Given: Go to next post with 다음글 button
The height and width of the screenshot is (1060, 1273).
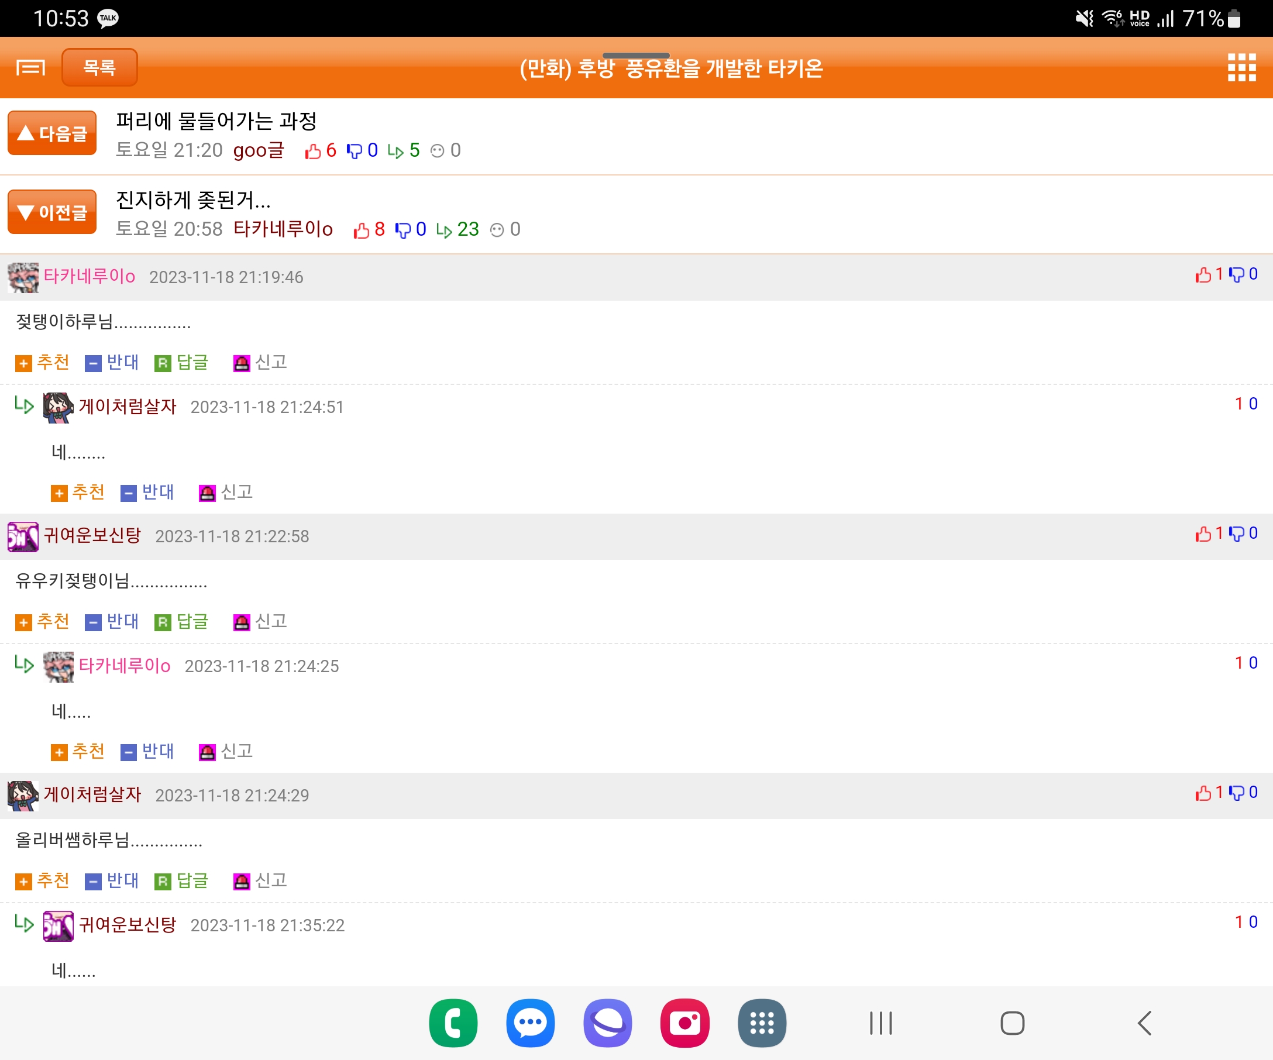Looking at the screenshot, I should point(52,133).
